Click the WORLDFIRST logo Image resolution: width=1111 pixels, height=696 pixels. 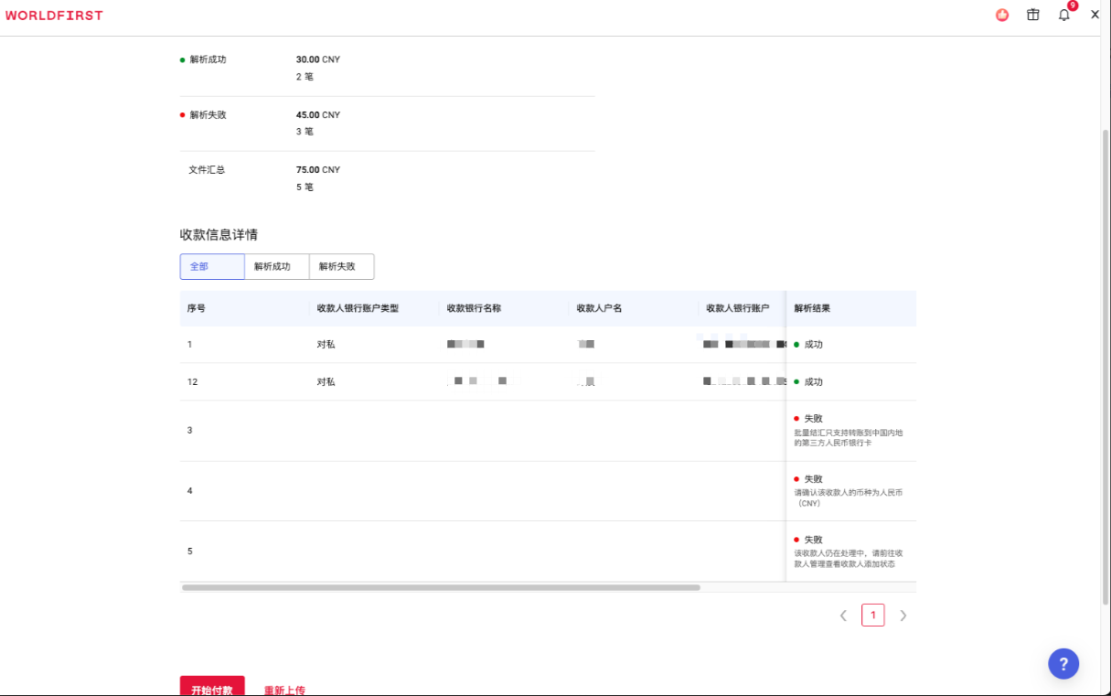pyautogui.click(x=54, y=15)
